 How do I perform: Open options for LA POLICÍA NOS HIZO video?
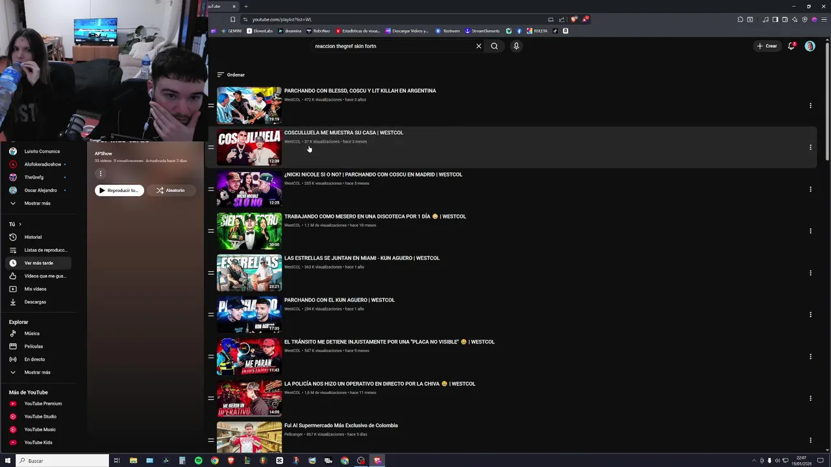(810, 398)
